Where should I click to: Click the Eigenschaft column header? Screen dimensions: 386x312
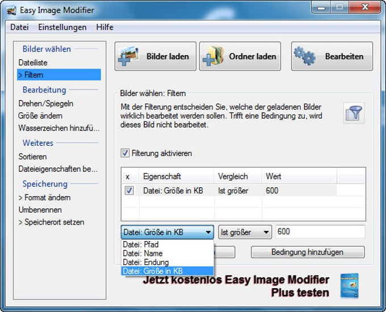177,176
